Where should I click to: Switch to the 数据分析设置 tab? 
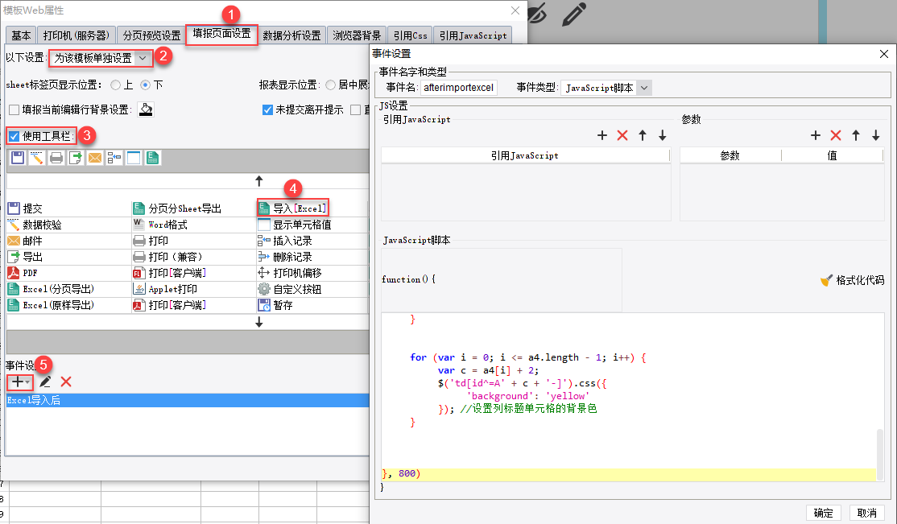point(291,35)
